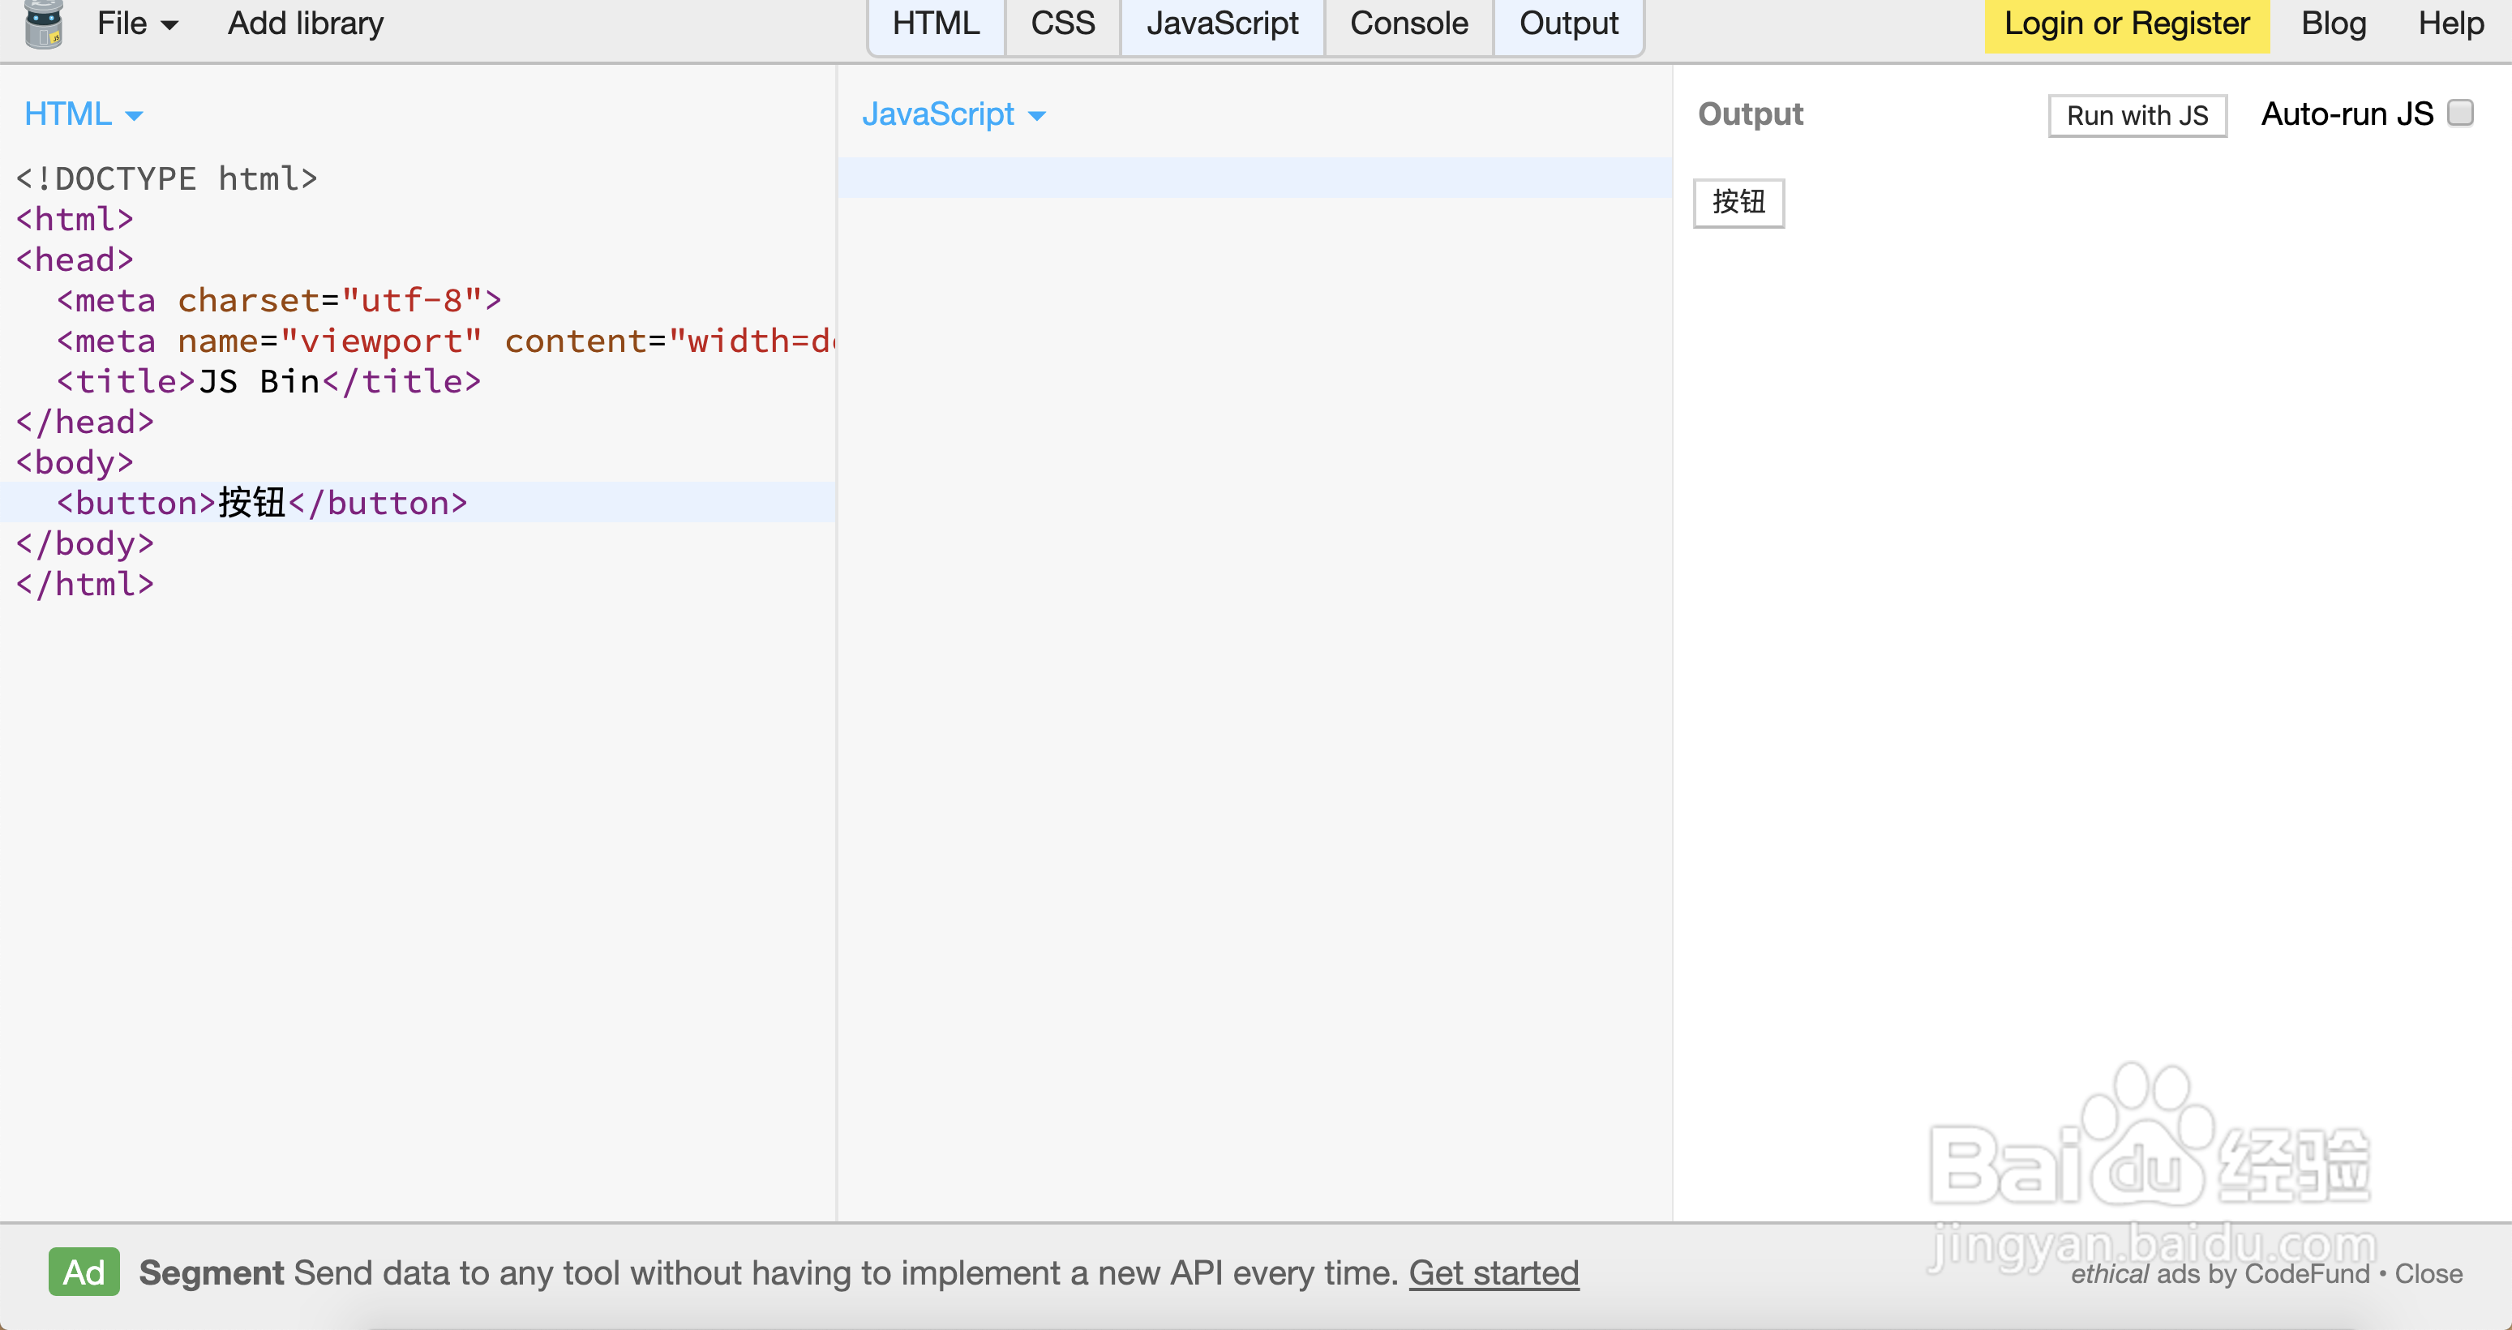Open the Blog link

[2334, 23]
